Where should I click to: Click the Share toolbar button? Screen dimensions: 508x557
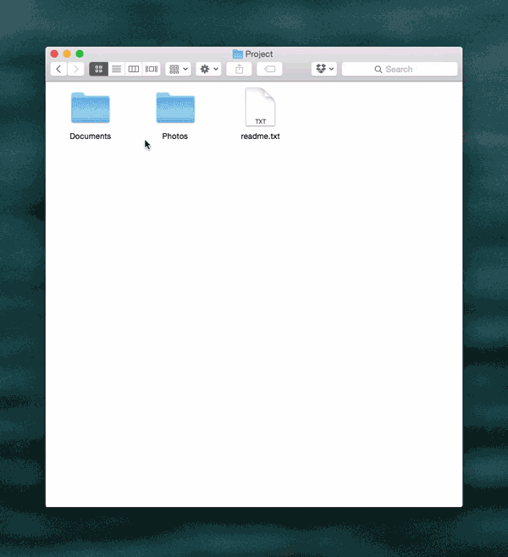pyautogui.click(x=239, y=69)
